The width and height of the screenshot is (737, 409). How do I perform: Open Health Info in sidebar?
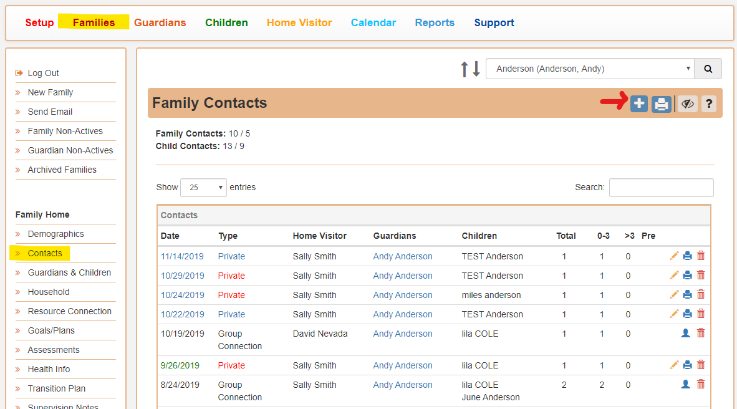tap(49, 368)
